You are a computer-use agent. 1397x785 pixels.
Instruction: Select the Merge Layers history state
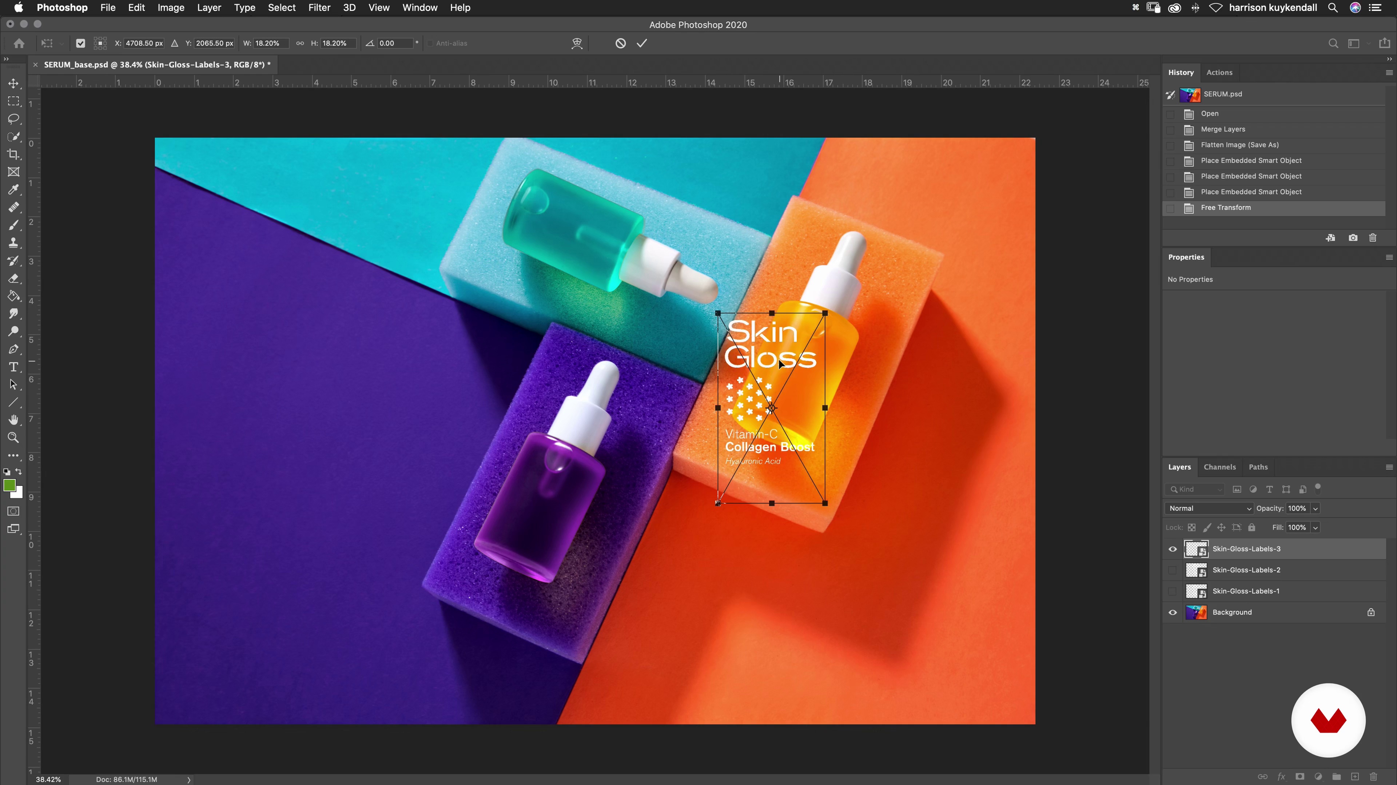click(x=1223, y=129)
